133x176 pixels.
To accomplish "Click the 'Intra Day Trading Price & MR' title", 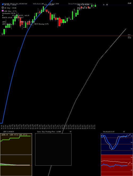I will [49, 132].
